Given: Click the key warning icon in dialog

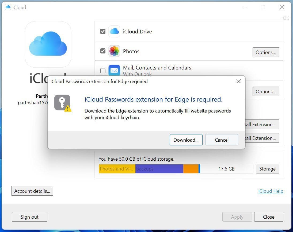Looking at the screenshot, I should tap(63, 103).
